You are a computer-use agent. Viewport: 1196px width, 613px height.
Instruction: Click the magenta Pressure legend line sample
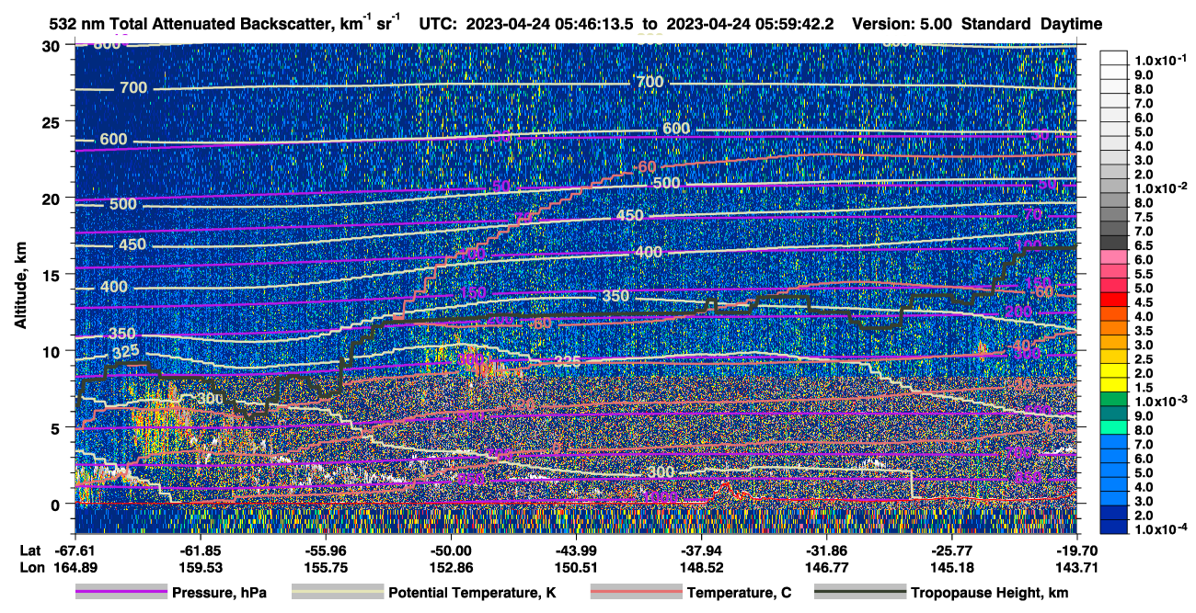121,593
